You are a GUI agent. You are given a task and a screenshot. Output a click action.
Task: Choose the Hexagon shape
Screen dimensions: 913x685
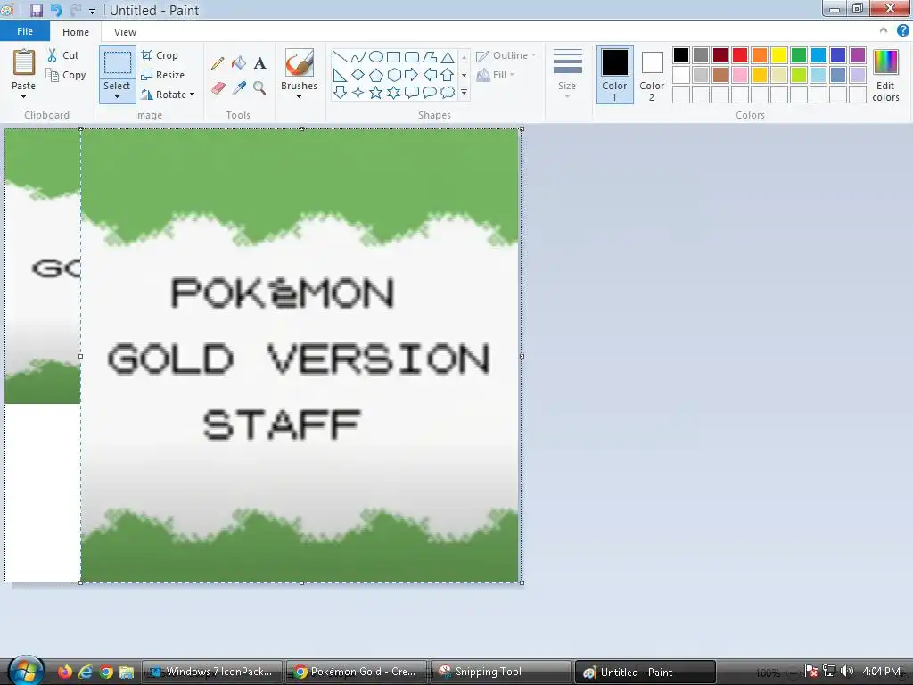(393, 75)
